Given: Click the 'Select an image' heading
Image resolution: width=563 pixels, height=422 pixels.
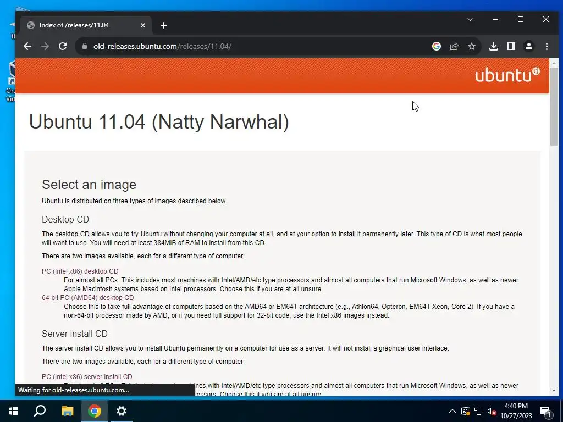Looking at the screenshot, I should 89,185.
